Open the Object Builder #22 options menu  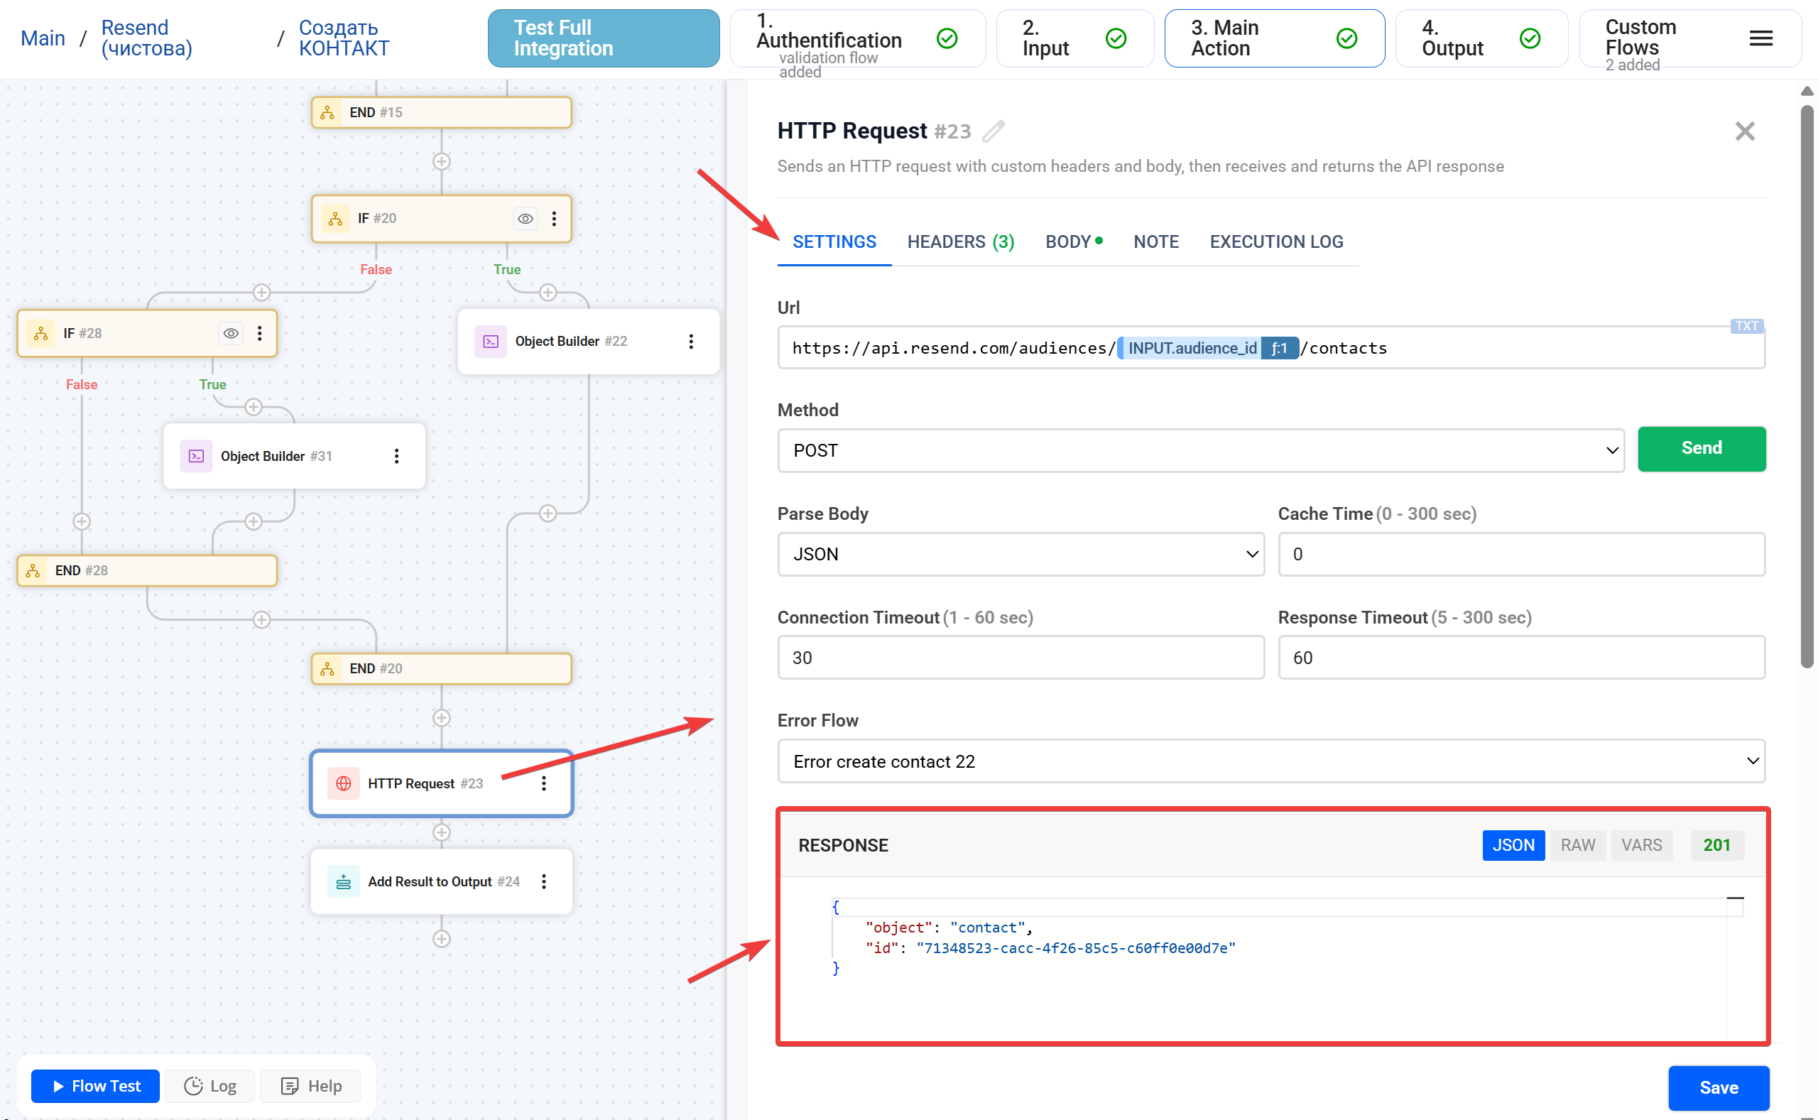(x=690, y=342)
